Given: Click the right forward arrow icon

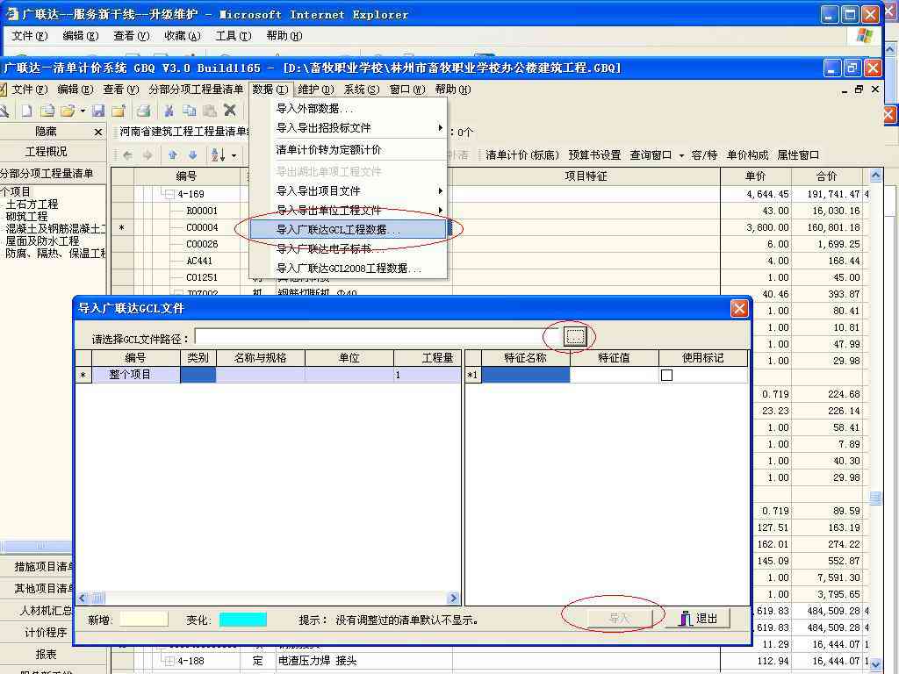Looking at the screenshot, I should pos(147,154).
